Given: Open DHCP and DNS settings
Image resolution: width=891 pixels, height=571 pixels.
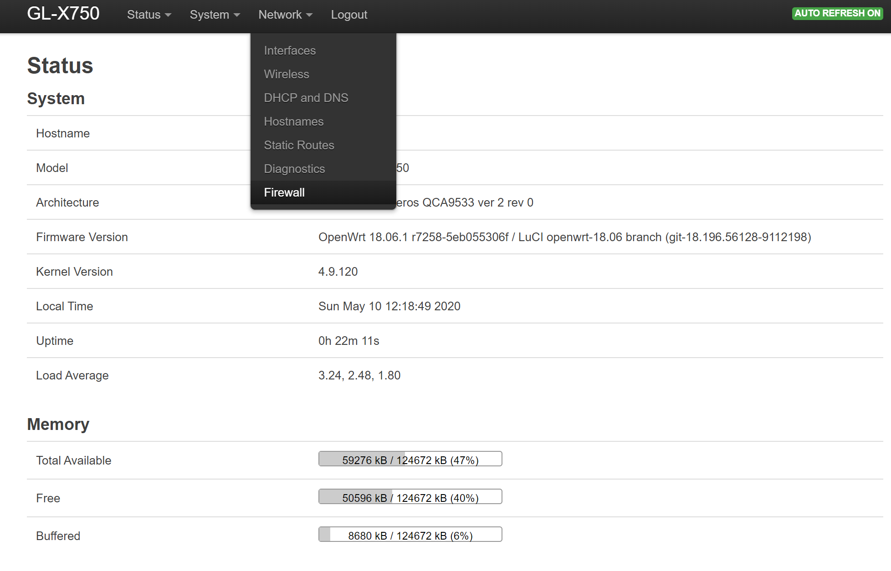Looking at the screenshot, I should pyautogui.click(x=305, y=98).
